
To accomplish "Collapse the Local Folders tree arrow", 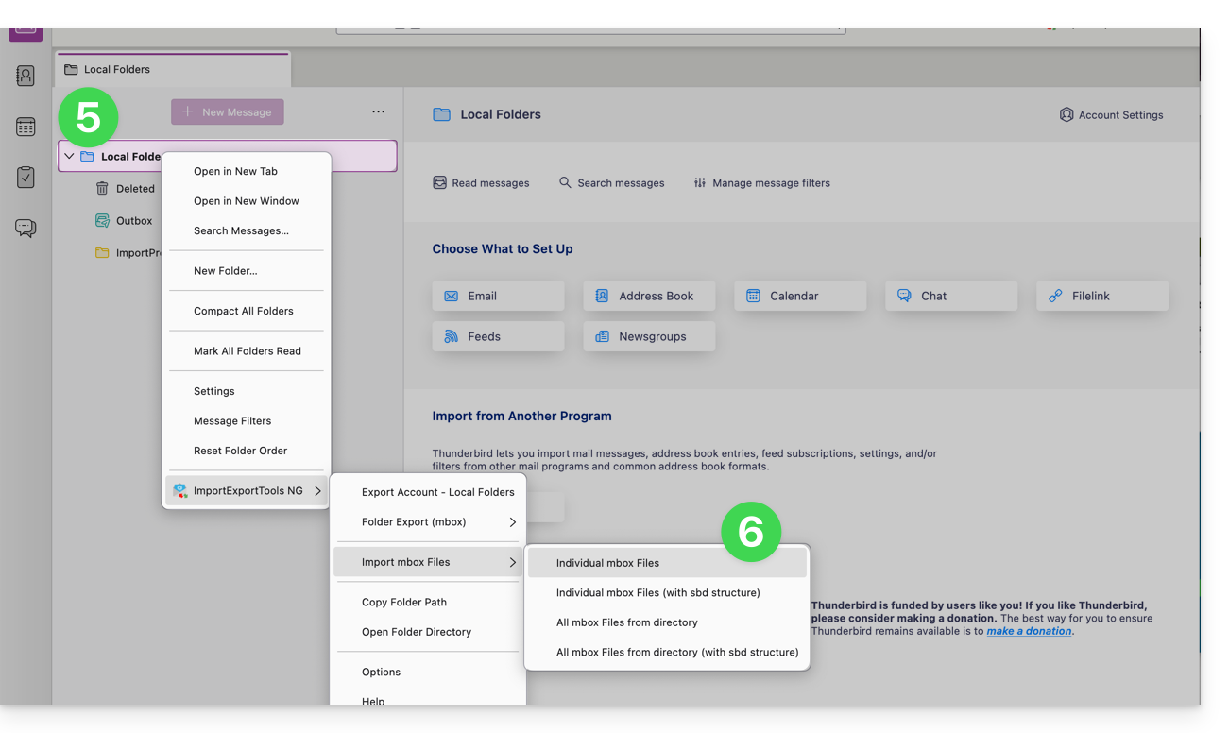I will (69, 156).
